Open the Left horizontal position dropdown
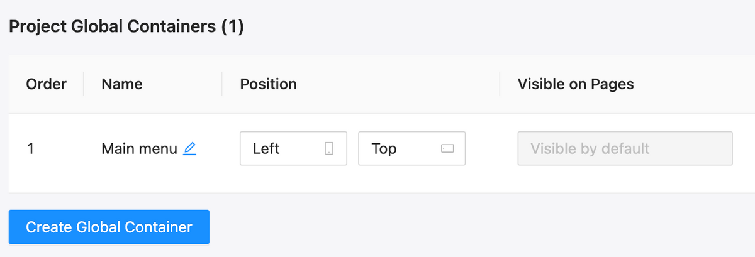The height and width of the screenshot is (257, 755). (293, 149)
